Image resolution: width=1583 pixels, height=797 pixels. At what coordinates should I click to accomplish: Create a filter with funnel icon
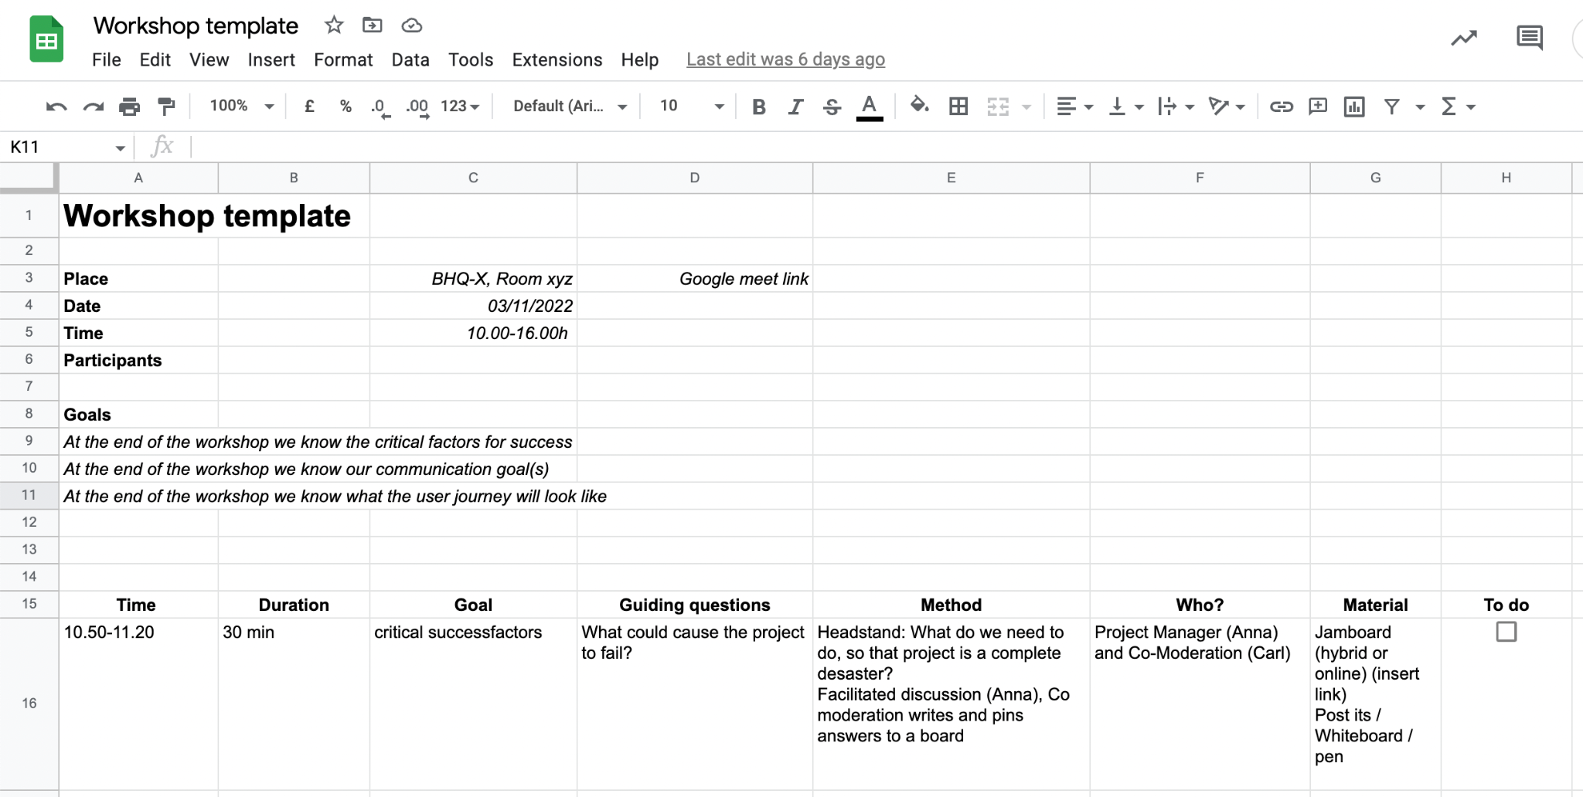coord(1392,107)
